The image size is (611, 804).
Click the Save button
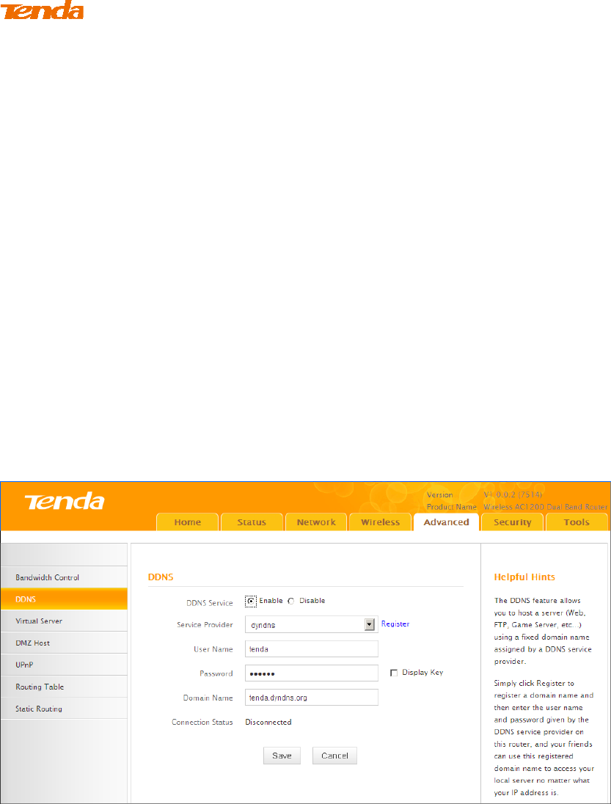coord(282,756)
